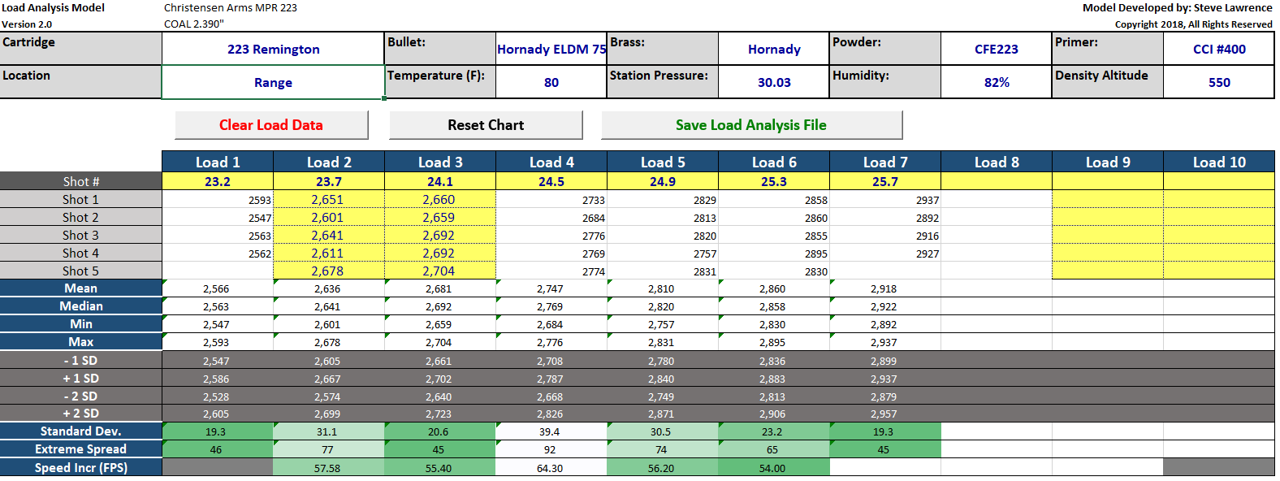1280x481 pixels.
Task: Select the Load 1 column header
Action: pos(218,162)
